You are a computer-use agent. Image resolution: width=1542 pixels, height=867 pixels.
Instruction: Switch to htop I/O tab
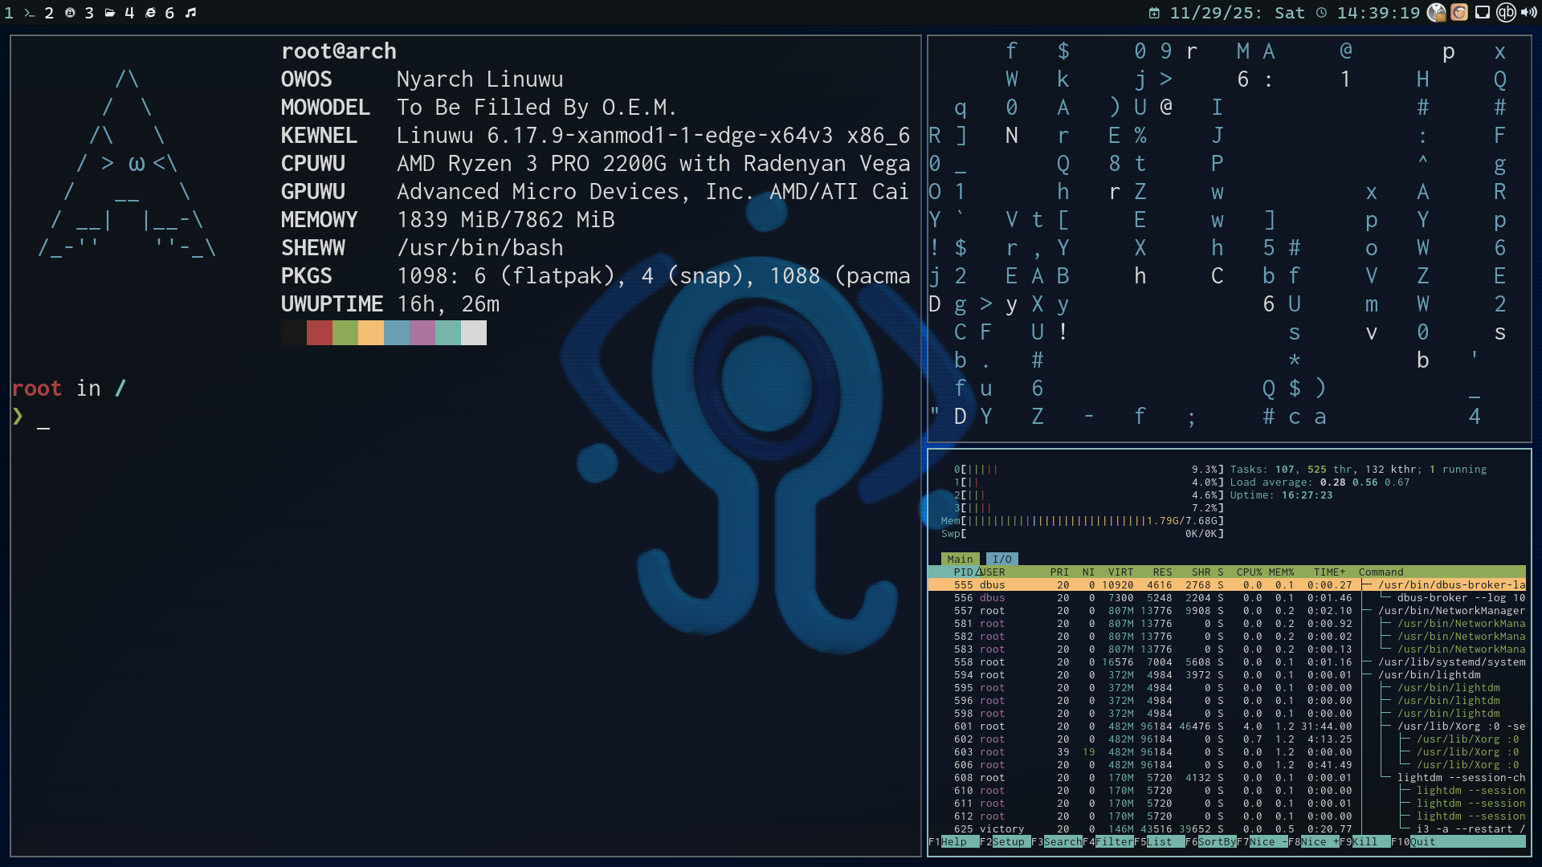point(1001,559)
